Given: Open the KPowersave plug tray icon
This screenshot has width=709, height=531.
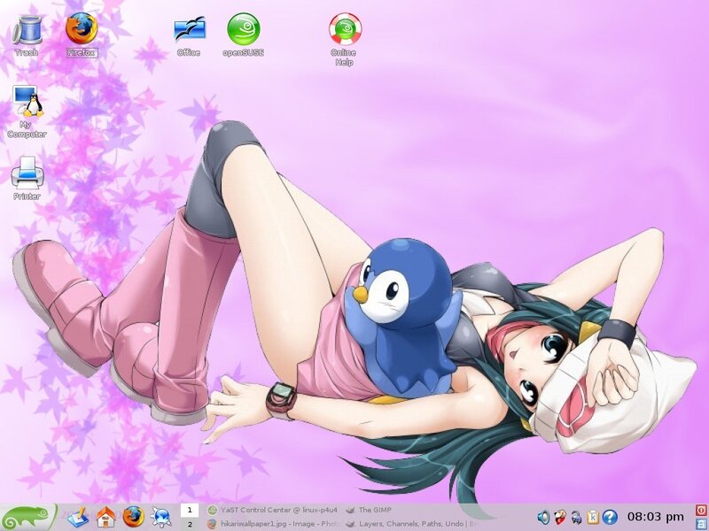Looking at the screenshot, I should click(x=576, y=517).
